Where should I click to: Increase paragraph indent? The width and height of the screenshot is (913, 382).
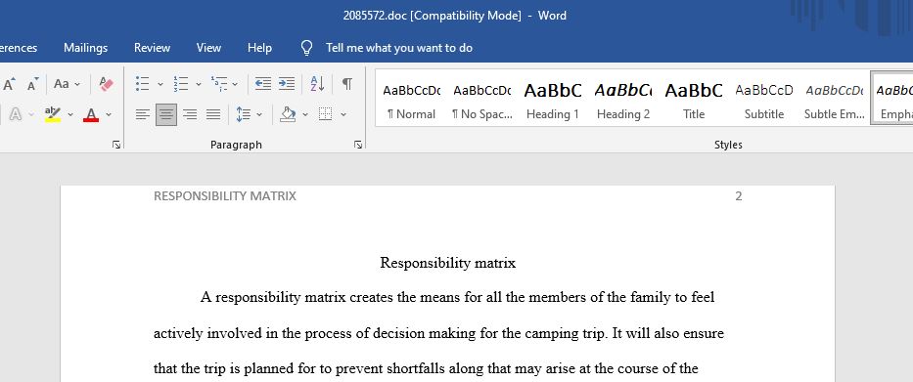pyautogui.click(x=287, y=84)
